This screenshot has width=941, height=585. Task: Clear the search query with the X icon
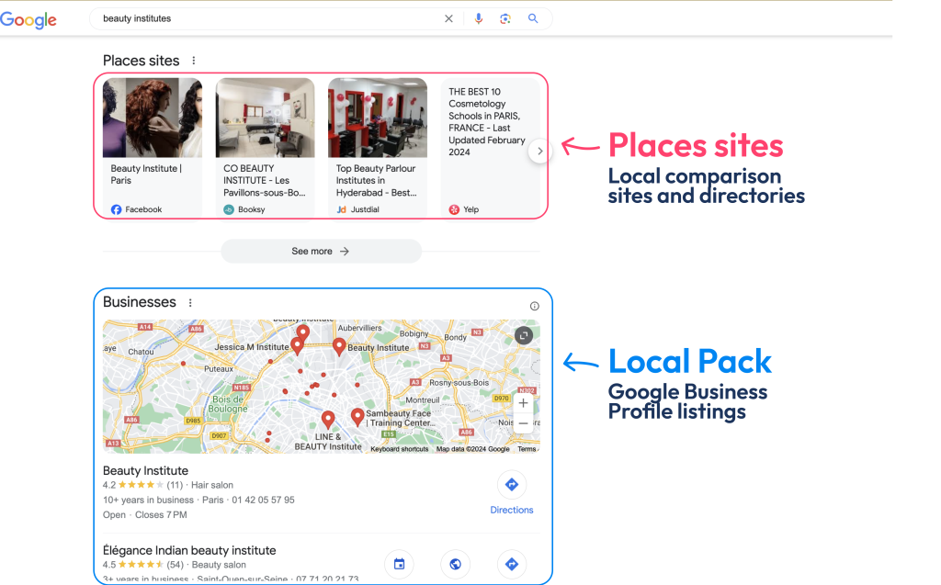[448, 18]
